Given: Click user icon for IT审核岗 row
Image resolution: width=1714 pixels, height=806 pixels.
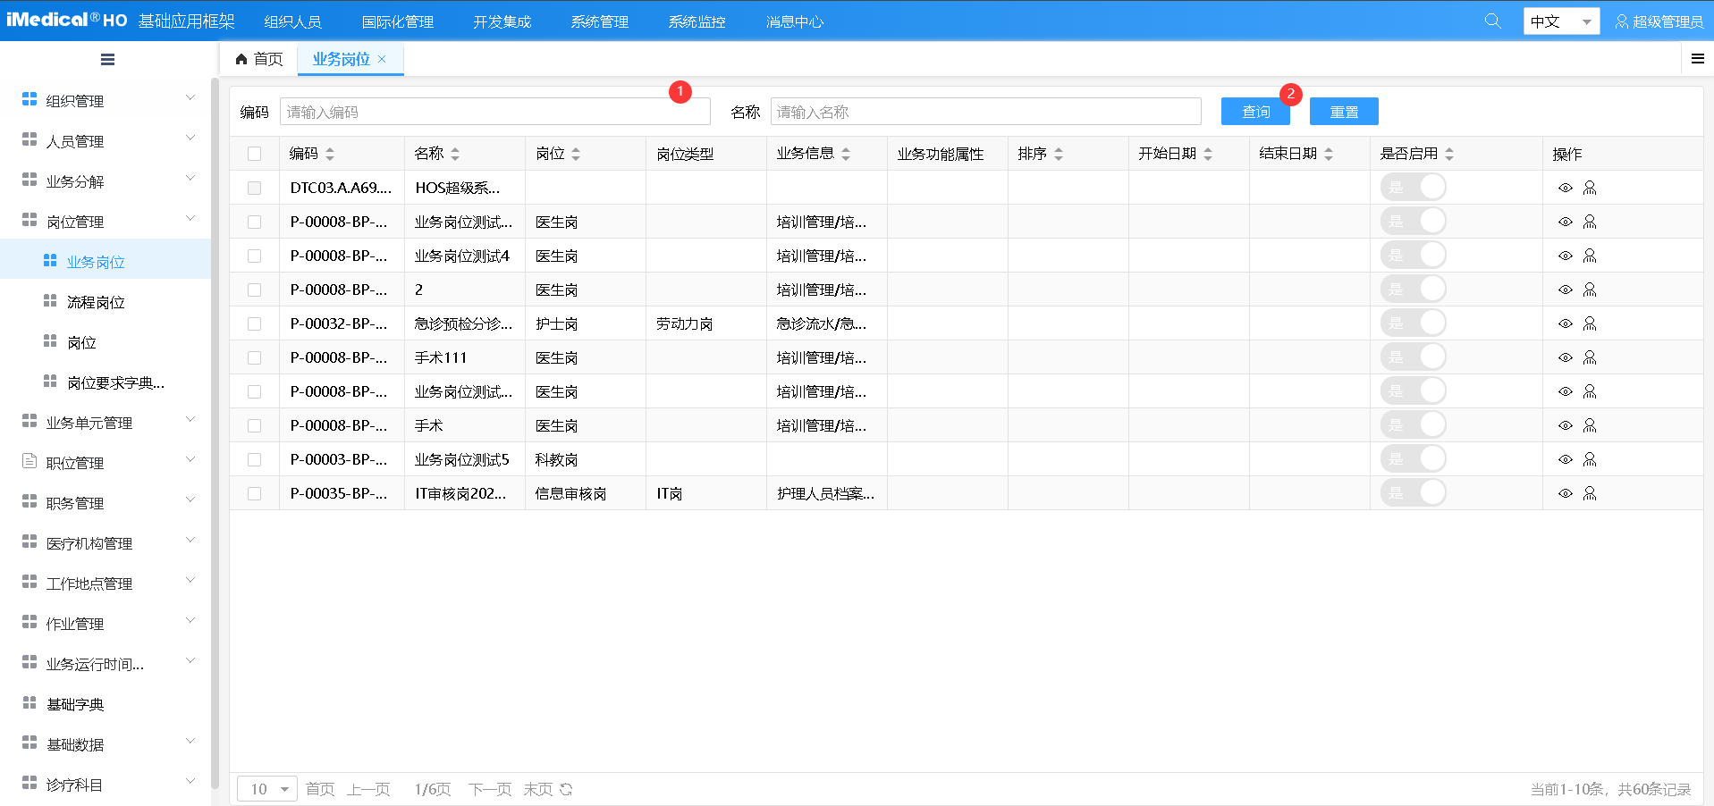Looking at the screenshot, I should pyautogui.click(x=1589, y=493).
